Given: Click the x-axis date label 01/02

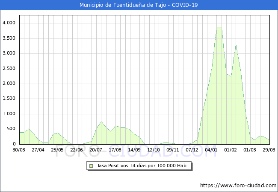Looking at the screenshot, I should pos(230,150).
